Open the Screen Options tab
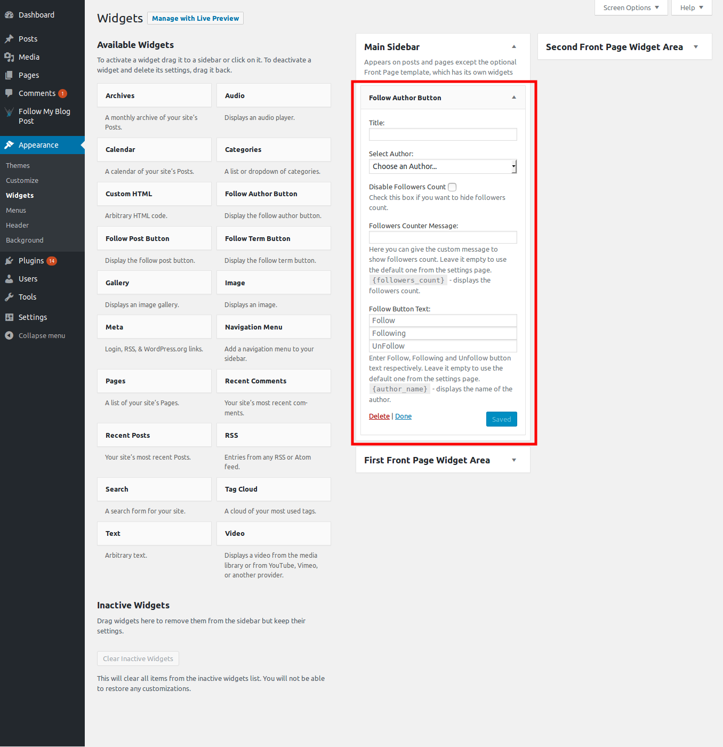Image resolution: width=723 pixels, height=747 pixels. point(631,7)
